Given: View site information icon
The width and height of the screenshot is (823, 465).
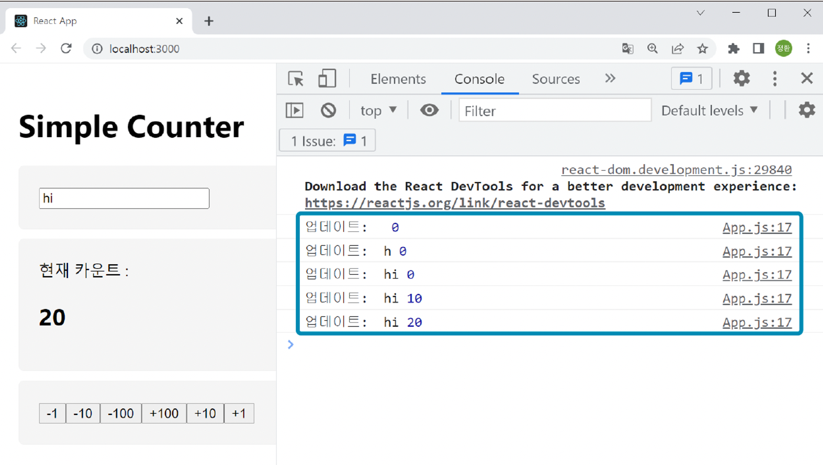Looking at the screenshot, I should (x=97, y=49).
